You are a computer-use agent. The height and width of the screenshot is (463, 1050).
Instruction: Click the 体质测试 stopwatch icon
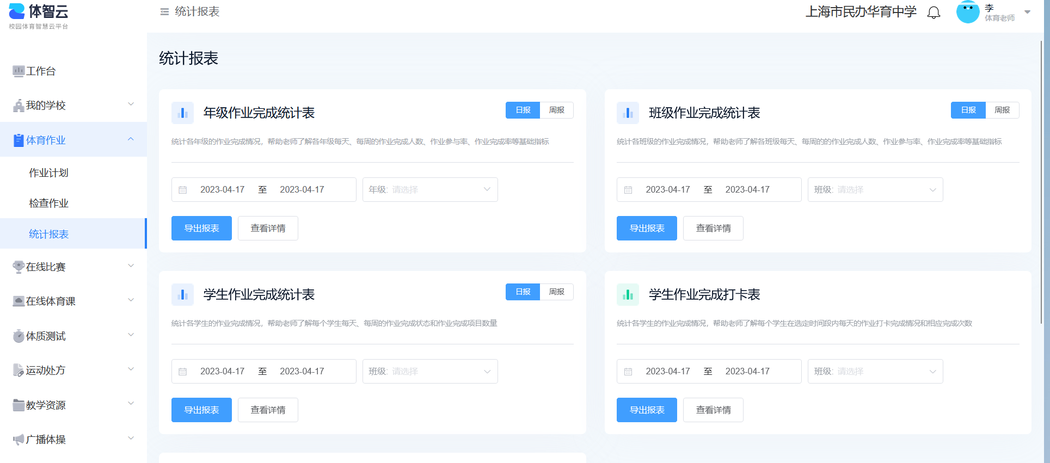[x=19, y=336]
